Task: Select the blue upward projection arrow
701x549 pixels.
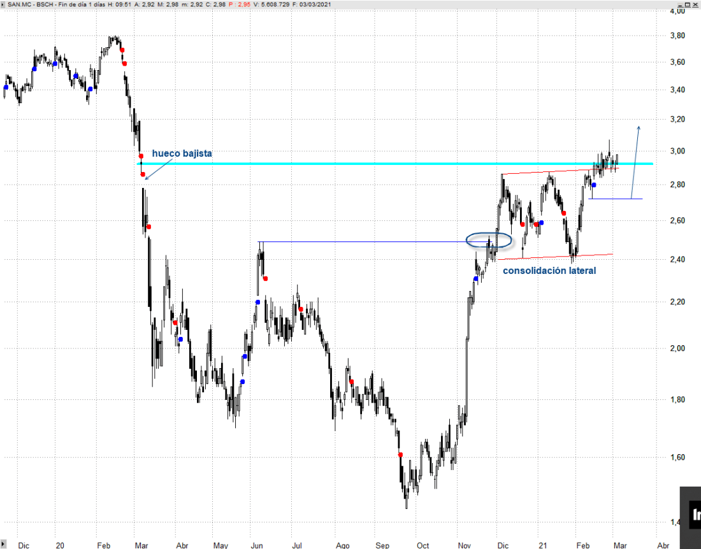Action: 635,162
